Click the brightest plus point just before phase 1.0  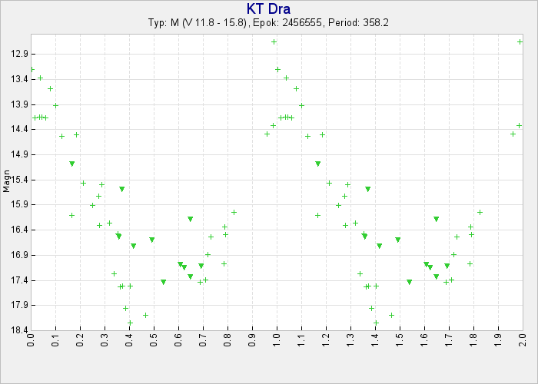click(x=274, y=41)
